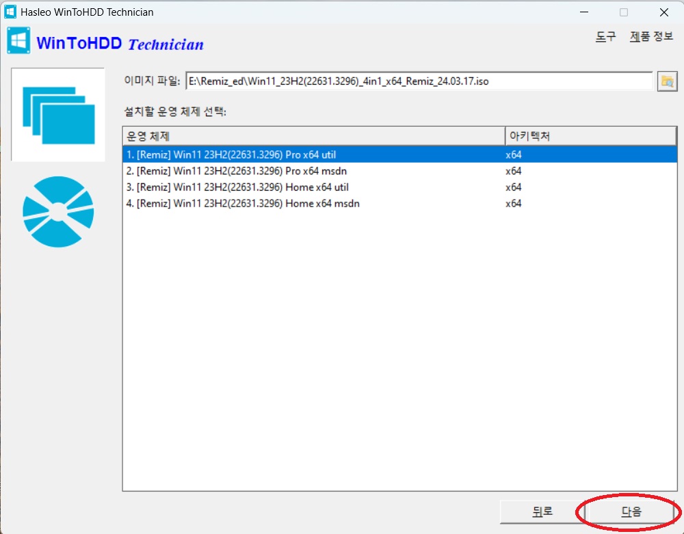684x534 pixels.
Task: Select row 1 Pro x64 util
Action: (x=399, y=155)
